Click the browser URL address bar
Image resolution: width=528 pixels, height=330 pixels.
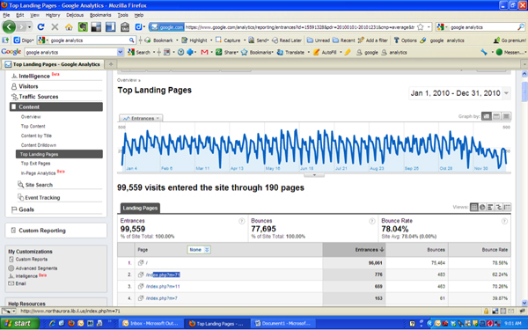tap(300, 27)
